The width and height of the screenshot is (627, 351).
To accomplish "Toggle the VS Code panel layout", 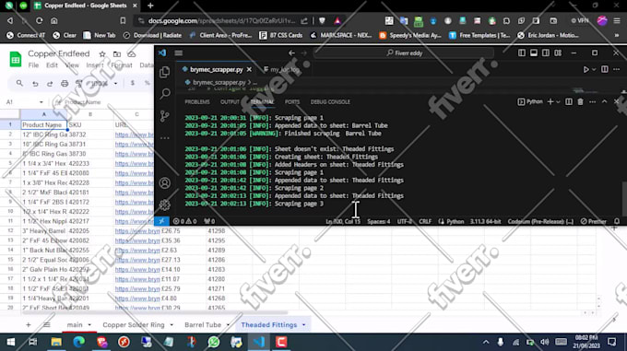I will tap(534, 53).
